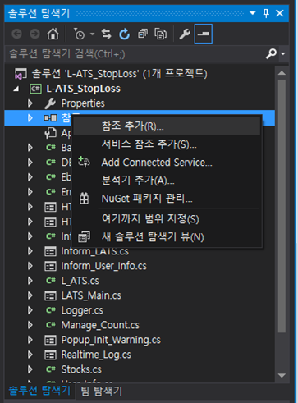Select L_ATS.cs file
The image size is (298, 403).
pyautogui.click(x=80, y=281)
